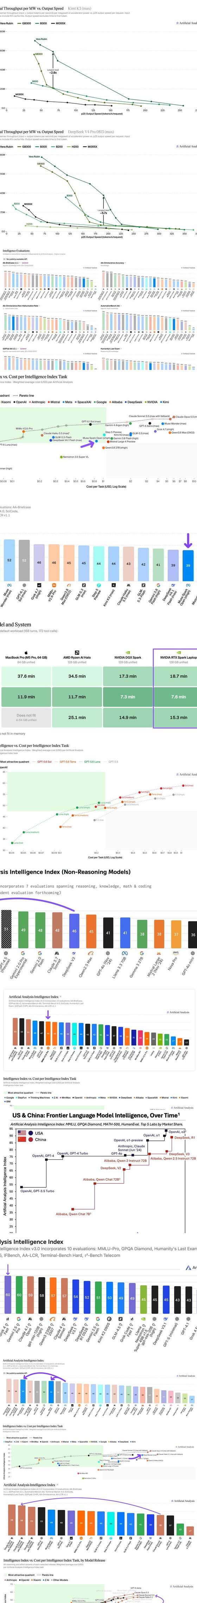Click the 'Alibaba, Qwen 2 Instruct 72B' label

pyautogui.click(x=125, y=1161)
